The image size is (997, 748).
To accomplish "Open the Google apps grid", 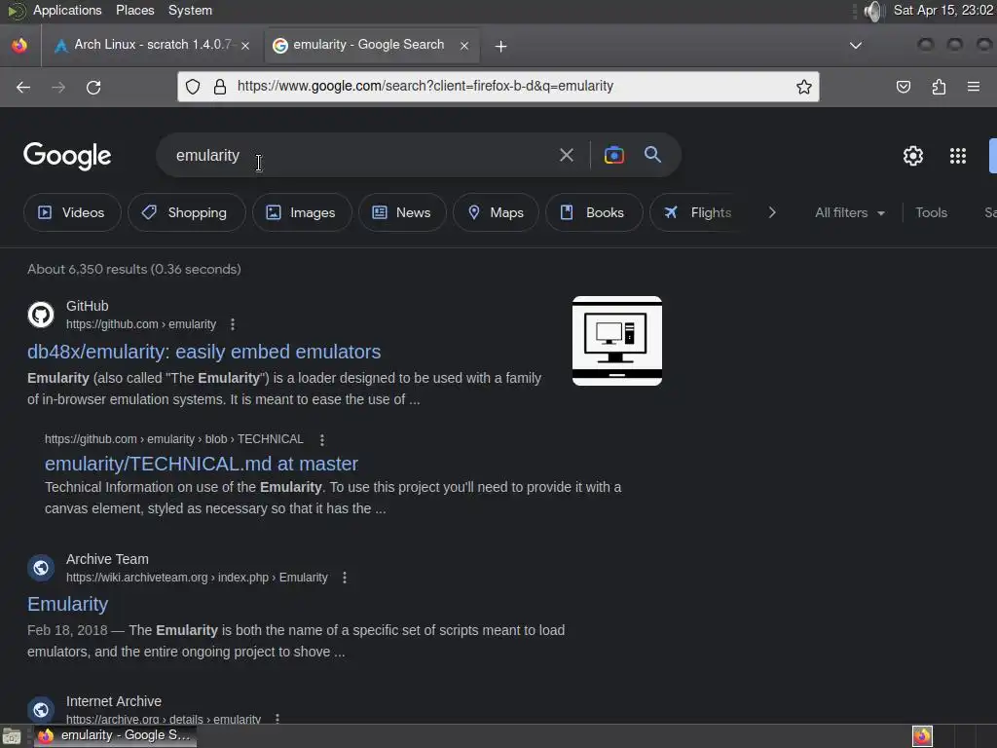I will pos(958,156).
